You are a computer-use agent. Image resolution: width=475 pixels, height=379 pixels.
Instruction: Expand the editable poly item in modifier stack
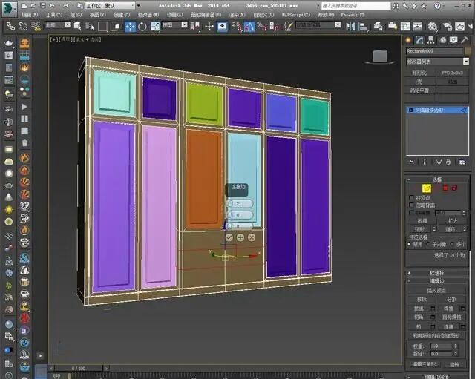tap(410, 111)
